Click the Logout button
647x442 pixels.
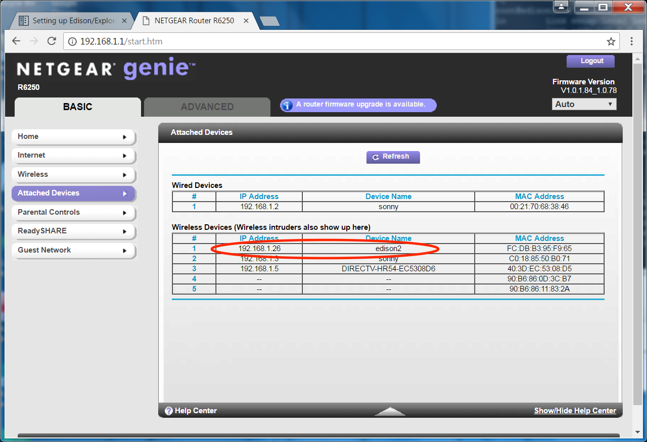pyautogui.click(x=590, y=61)
